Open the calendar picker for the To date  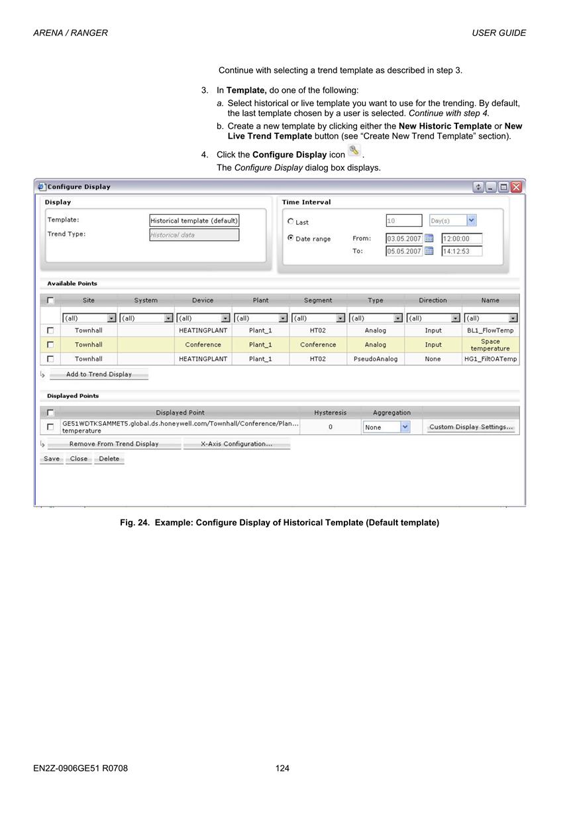coord(429,251)
